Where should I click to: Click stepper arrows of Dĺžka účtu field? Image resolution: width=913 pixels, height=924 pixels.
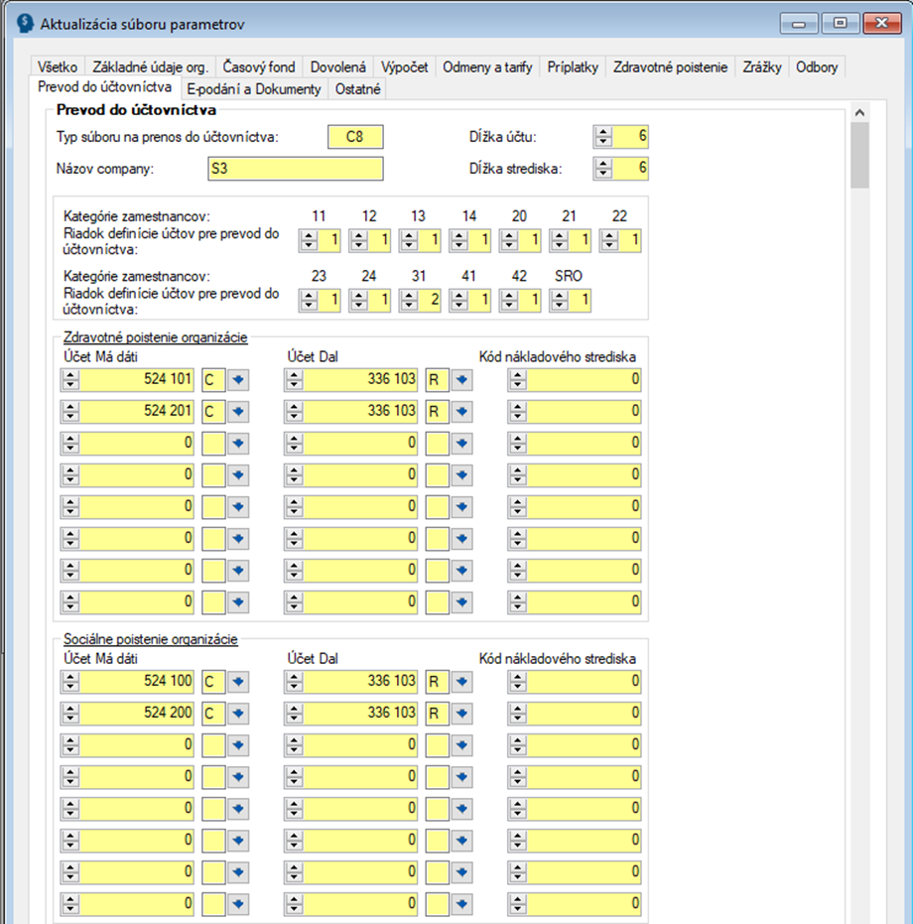point(603,137)
